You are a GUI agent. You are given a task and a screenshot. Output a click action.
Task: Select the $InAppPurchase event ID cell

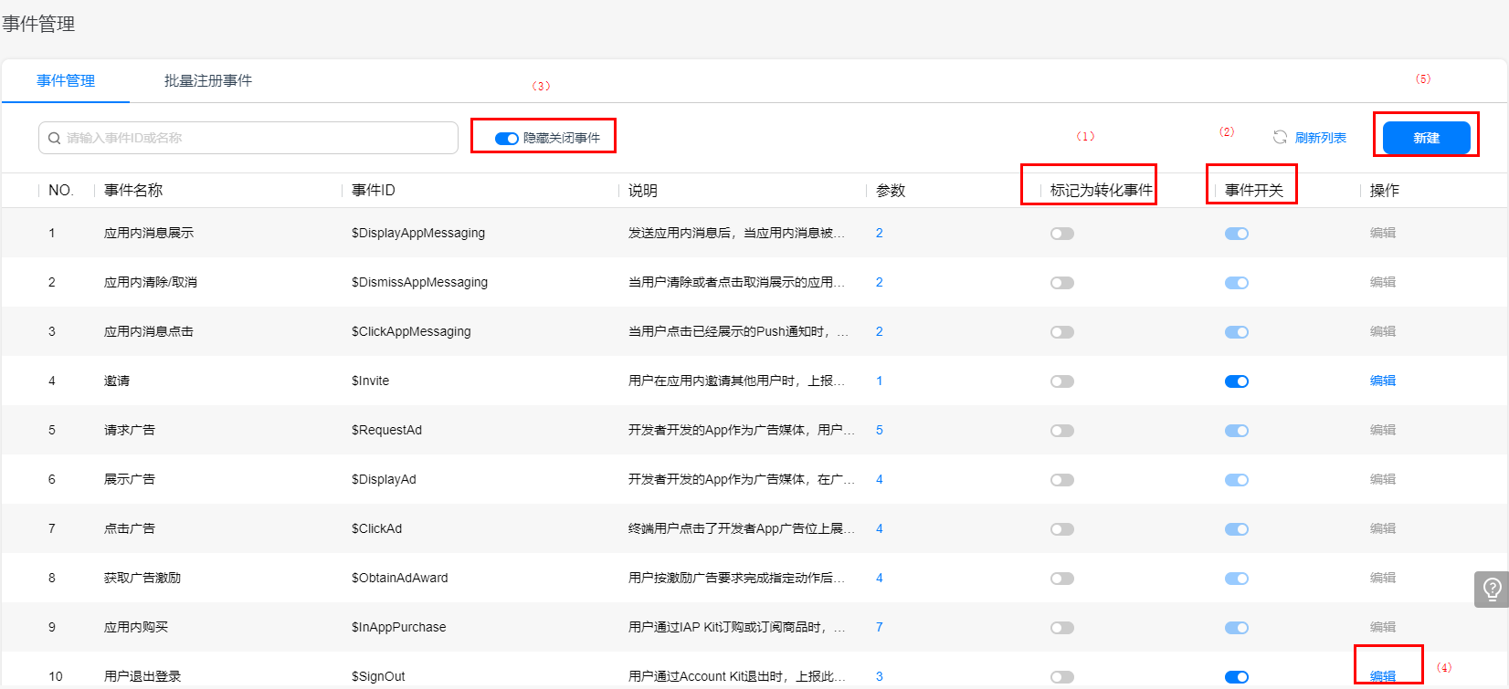point(399,627)
